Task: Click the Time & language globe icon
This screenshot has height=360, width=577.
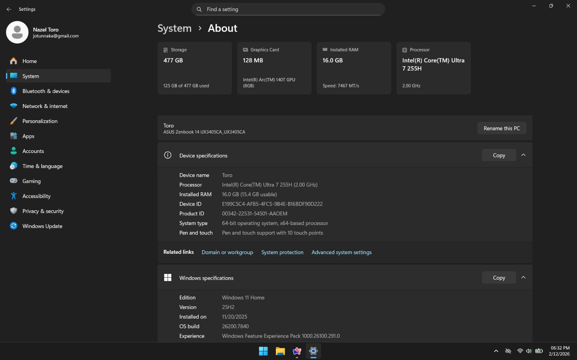Action: pyautogui.click(x=14, y=166)
